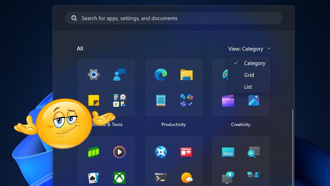Viewport: 330px width, 186px height.
Task: Click the Creativity category label
Action: coord(241,125)
